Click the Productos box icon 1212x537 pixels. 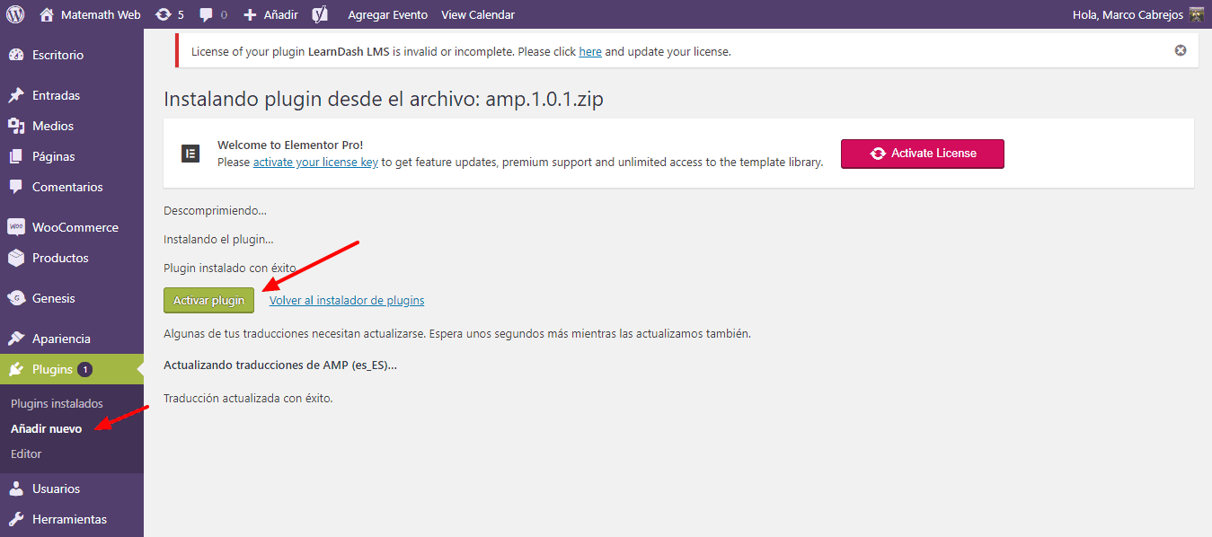click(x=15, y=258)
